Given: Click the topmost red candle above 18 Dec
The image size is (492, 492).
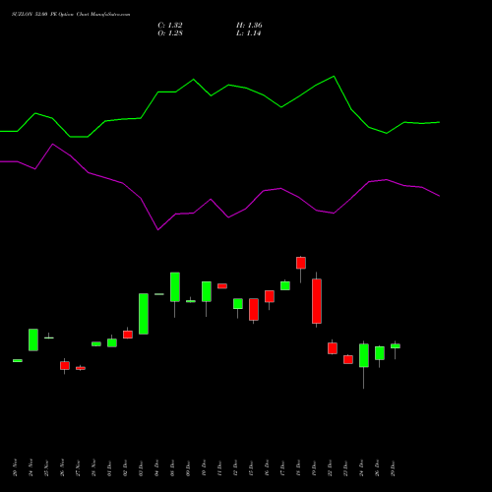Looking at the screenshot, I should 301,263.
